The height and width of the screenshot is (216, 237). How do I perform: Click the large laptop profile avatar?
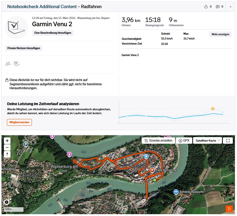[x=17, y=27]
